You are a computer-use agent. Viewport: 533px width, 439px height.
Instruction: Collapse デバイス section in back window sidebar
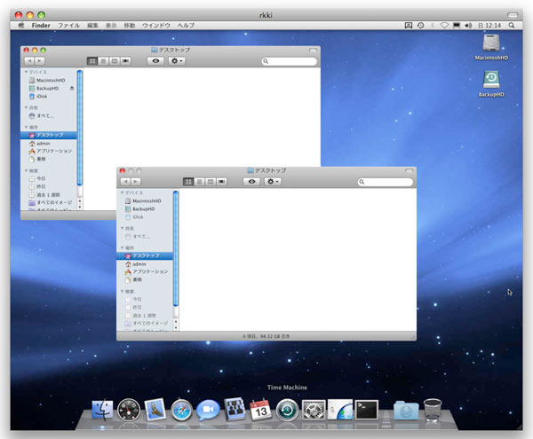click(x=26, y=72)
